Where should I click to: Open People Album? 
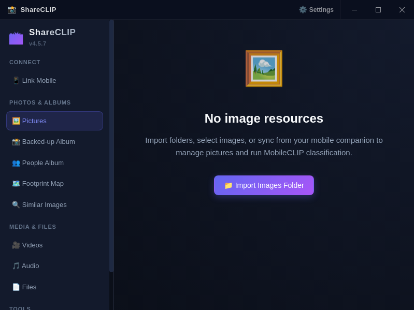(x=54, y=163)
